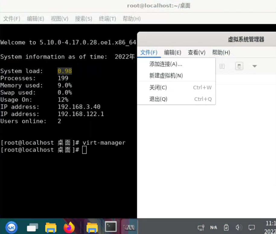This screenshot has height=234, width=276.
Task: Launch Firefox from the taskbar
Action: (69, 227)
